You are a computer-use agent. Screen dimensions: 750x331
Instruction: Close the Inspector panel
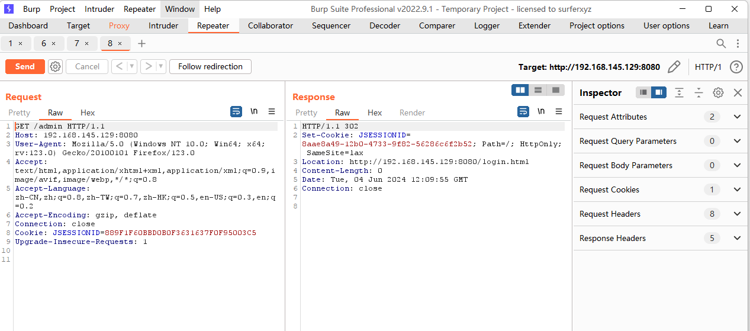(738, 92)
